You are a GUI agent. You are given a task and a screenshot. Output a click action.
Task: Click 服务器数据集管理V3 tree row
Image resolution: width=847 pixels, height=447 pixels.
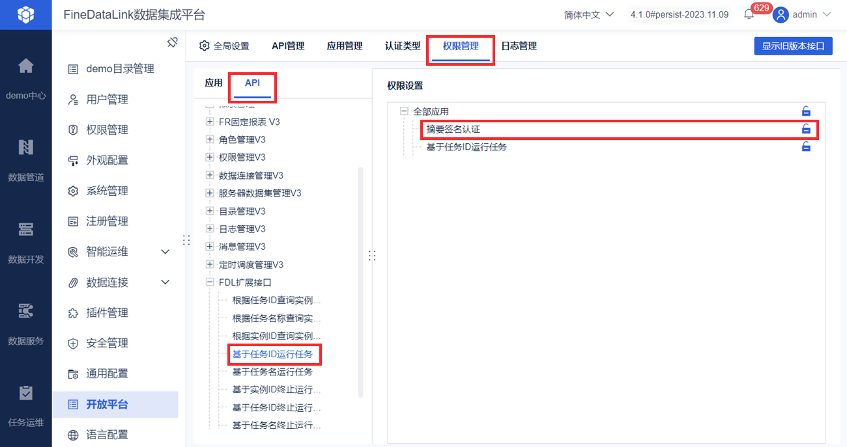tap(260, 193)
